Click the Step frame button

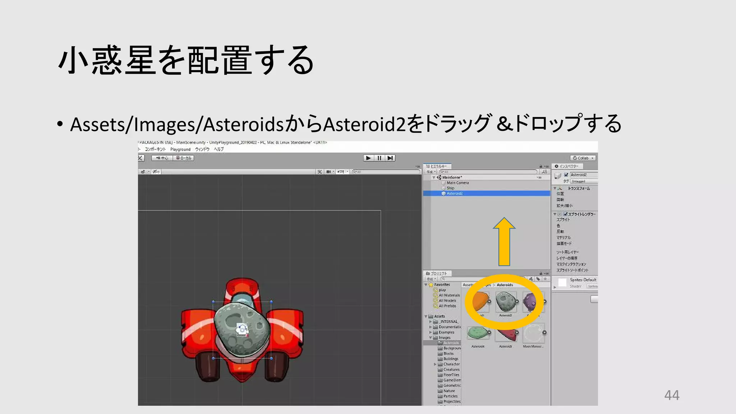pos(390,158)
